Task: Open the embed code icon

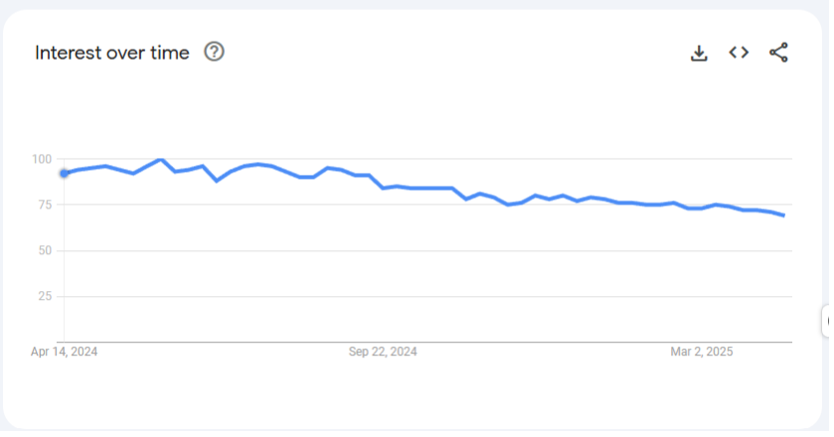Action: 739,53
